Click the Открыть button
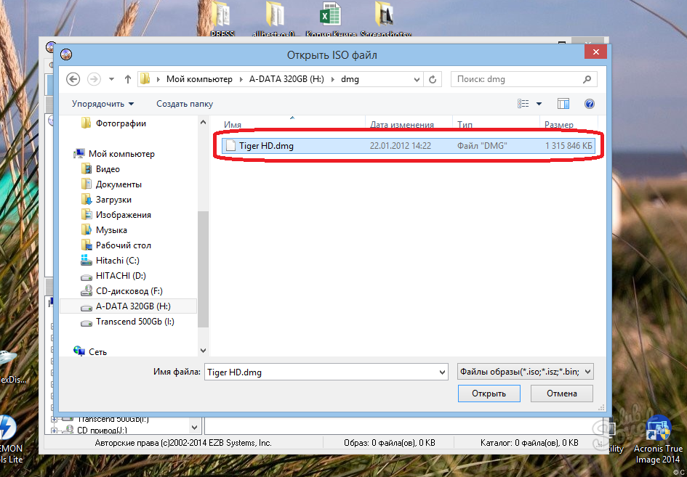The width and height of the screenshot is (687, 477). (x=489, y=394)
